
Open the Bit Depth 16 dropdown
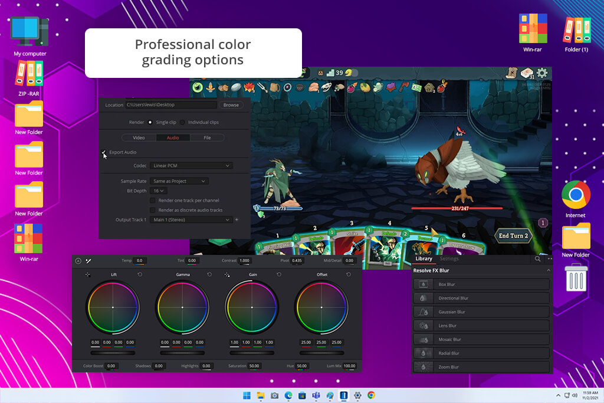(x=158, y=191)
